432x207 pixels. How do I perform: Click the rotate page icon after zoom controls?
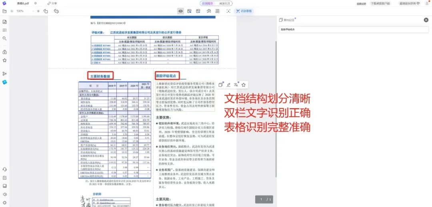click(46, 11)
